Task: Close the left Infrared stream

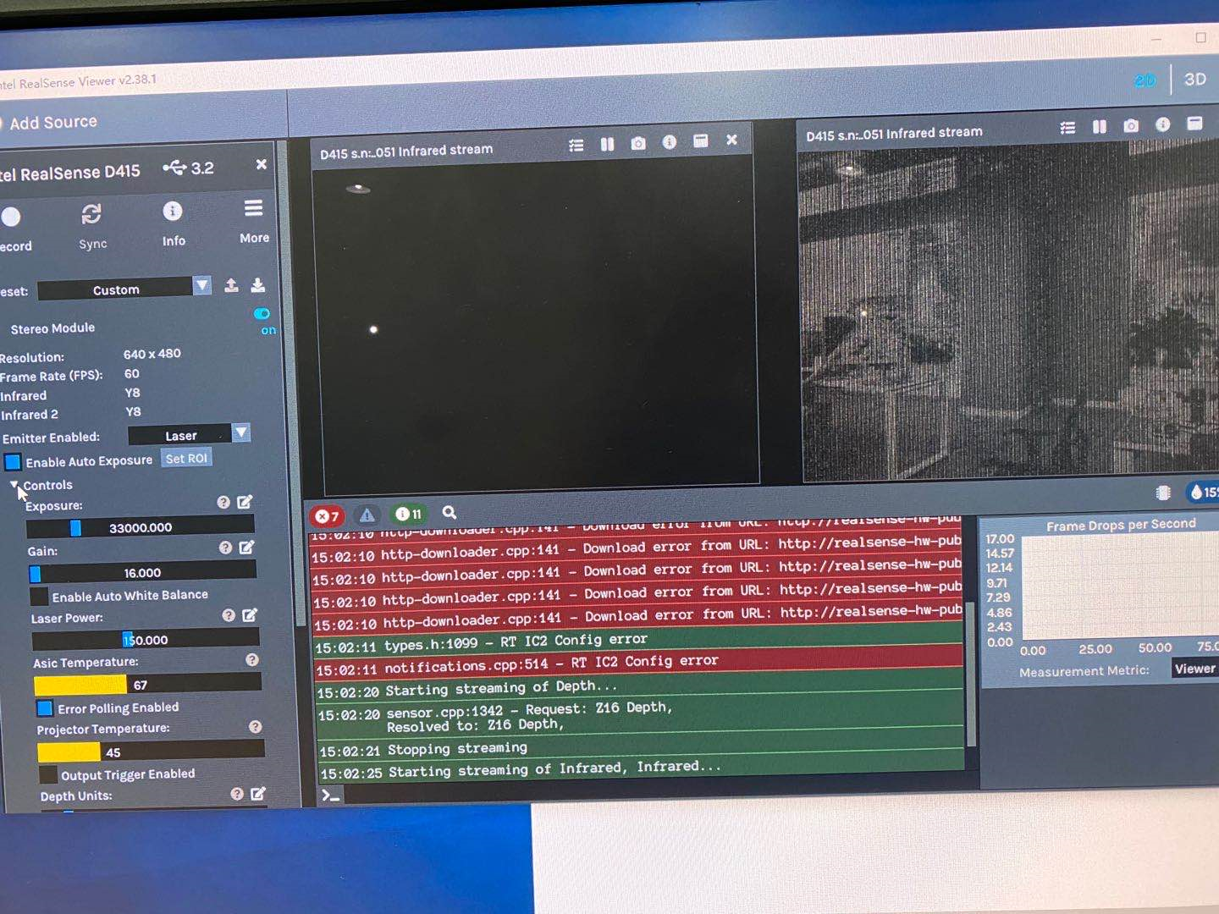Action: point(731,140)
